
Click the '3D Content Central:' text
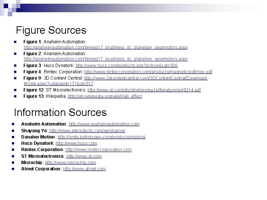tap(63, 78)
